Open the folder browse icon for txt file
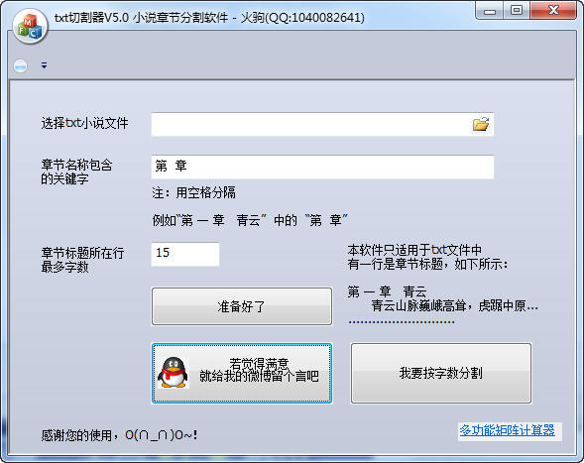Screen dimensions: 584x463 point(481,124)
